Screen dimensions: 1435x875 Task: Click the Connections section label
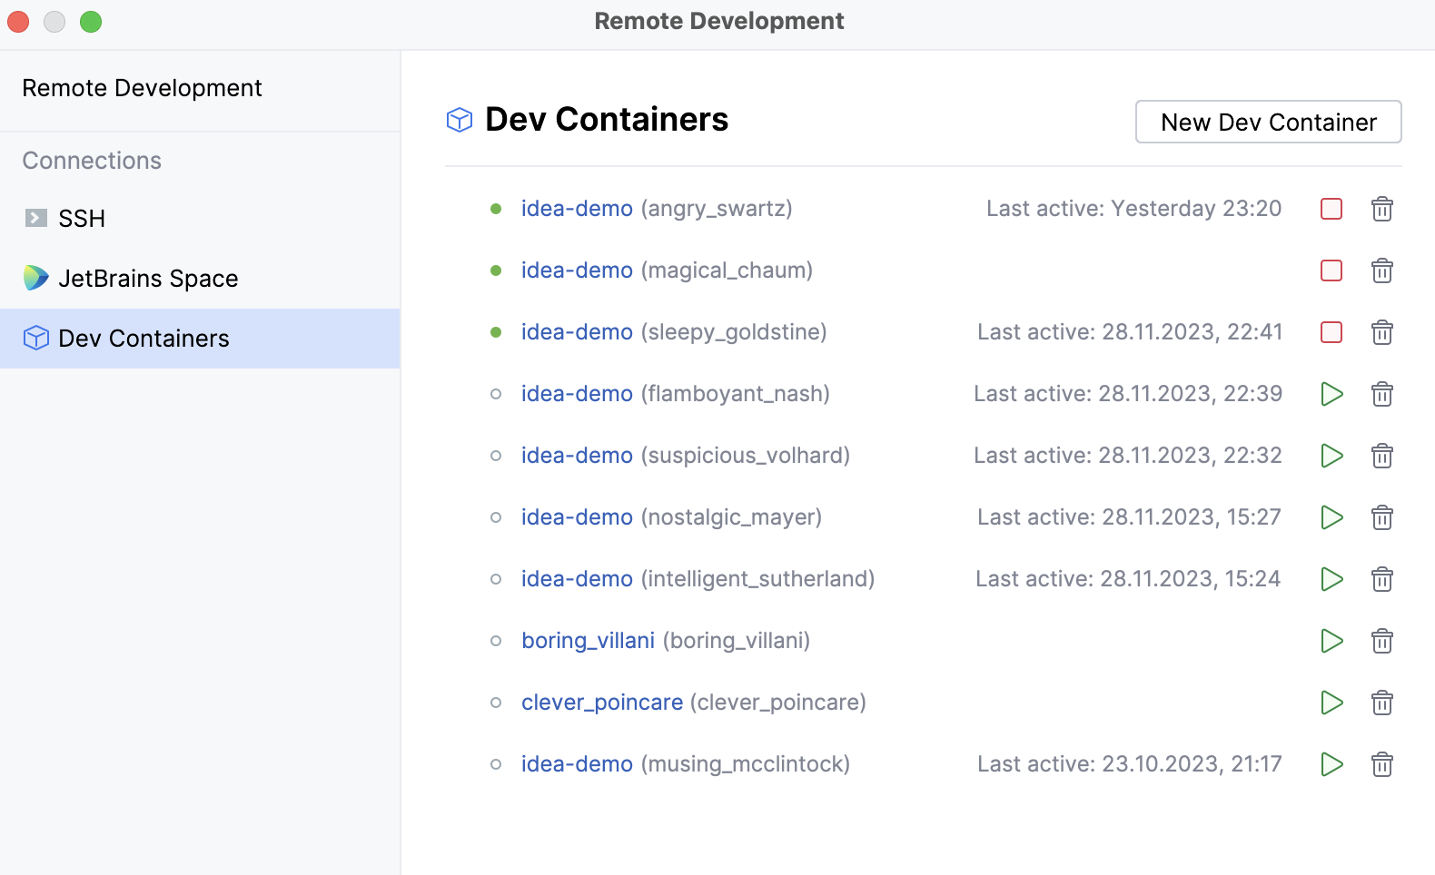pyautogui.click(x=92, y=161)
